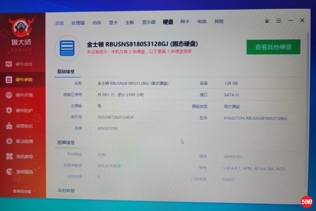The width and height of the screenshot is (316, 211).
Task: Click the download arrow icon in title bar
Action: (x=267, y=21)
